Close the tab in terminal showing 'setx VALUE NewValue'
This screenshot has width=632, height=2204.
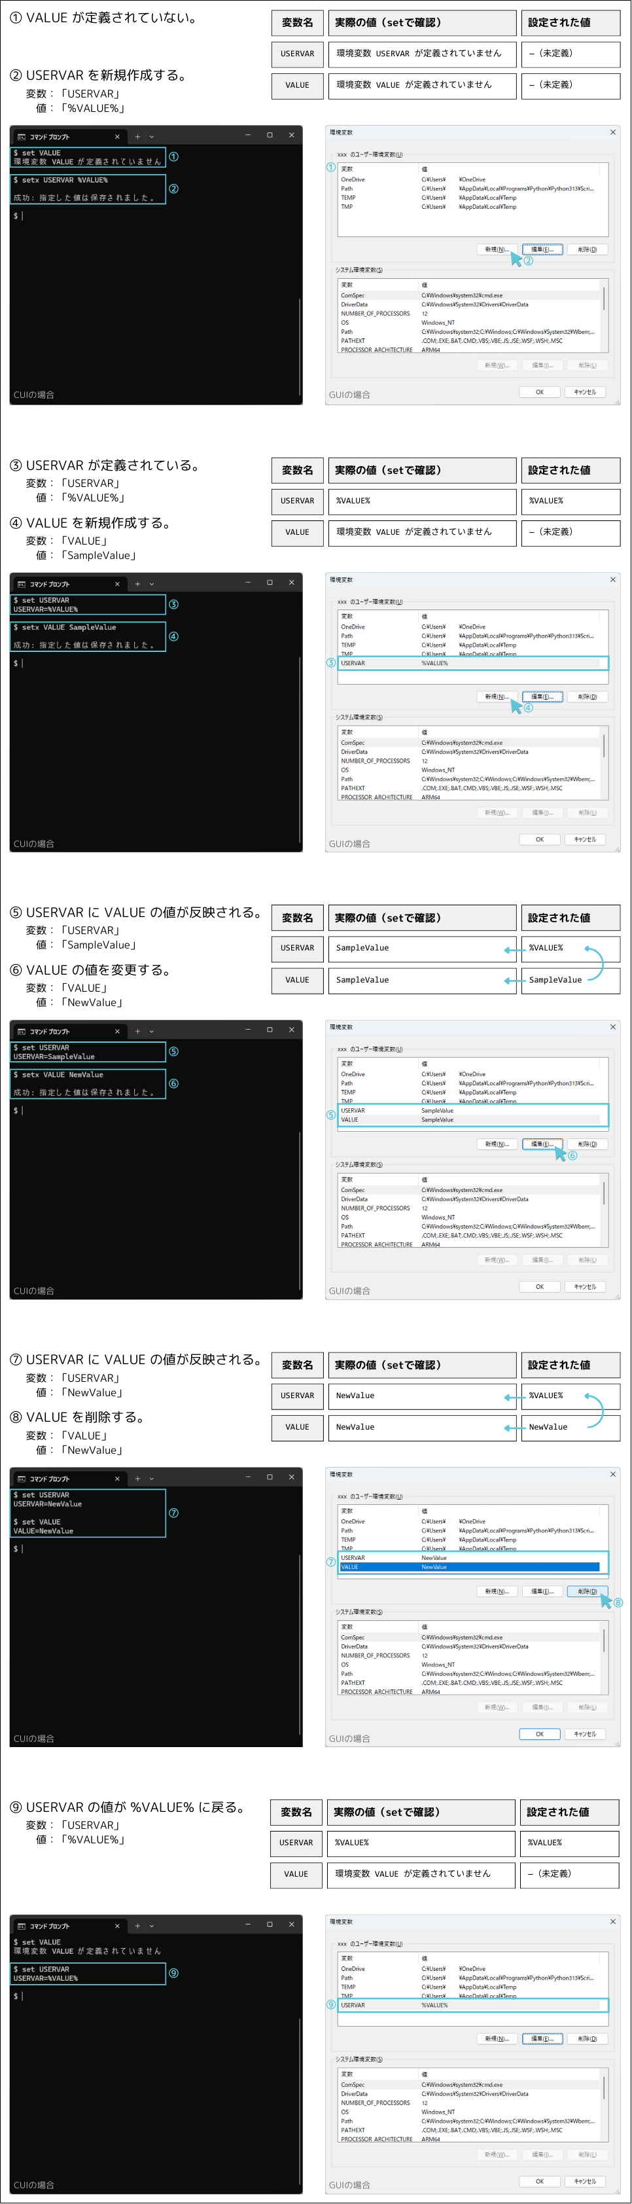point(117,1031)
